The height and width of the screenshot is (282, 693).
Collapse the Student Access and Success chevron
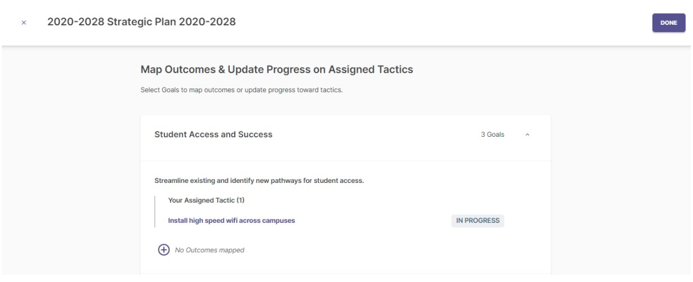527,135
